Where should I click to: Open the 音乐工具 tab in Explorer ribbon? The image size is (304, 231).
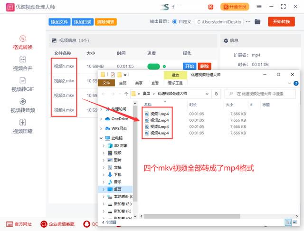click(x=175, y=83)
